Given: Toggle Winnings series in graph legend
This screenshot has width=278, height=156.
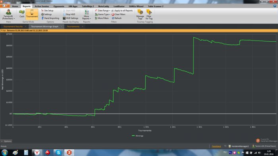Looking at the screenshot, I should click(137, 136).
